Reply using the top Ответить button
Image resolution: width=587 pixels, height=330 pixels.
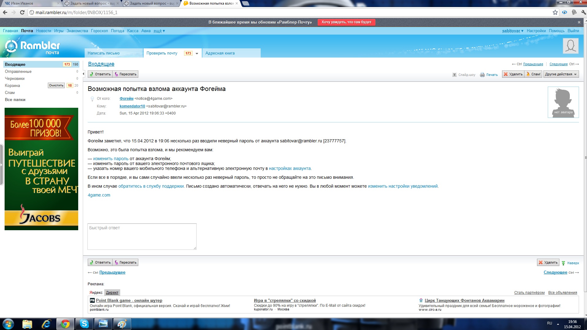100,74
